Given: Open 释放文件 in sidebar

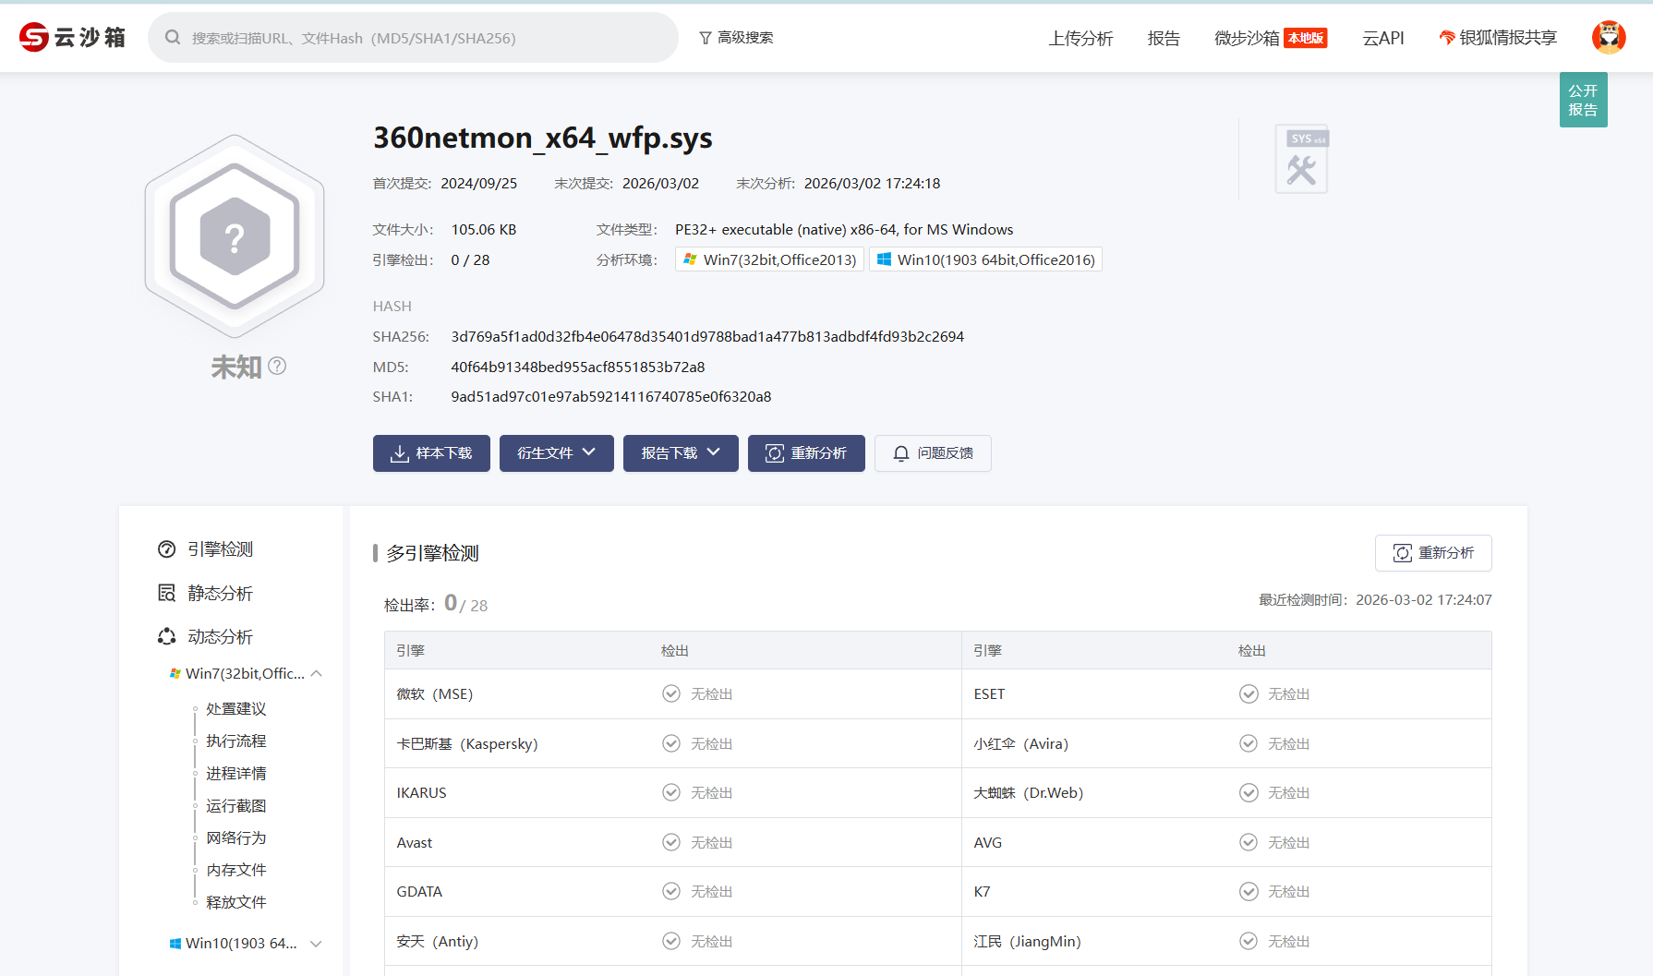Looking at the screenshot, I should coord(236,902).
